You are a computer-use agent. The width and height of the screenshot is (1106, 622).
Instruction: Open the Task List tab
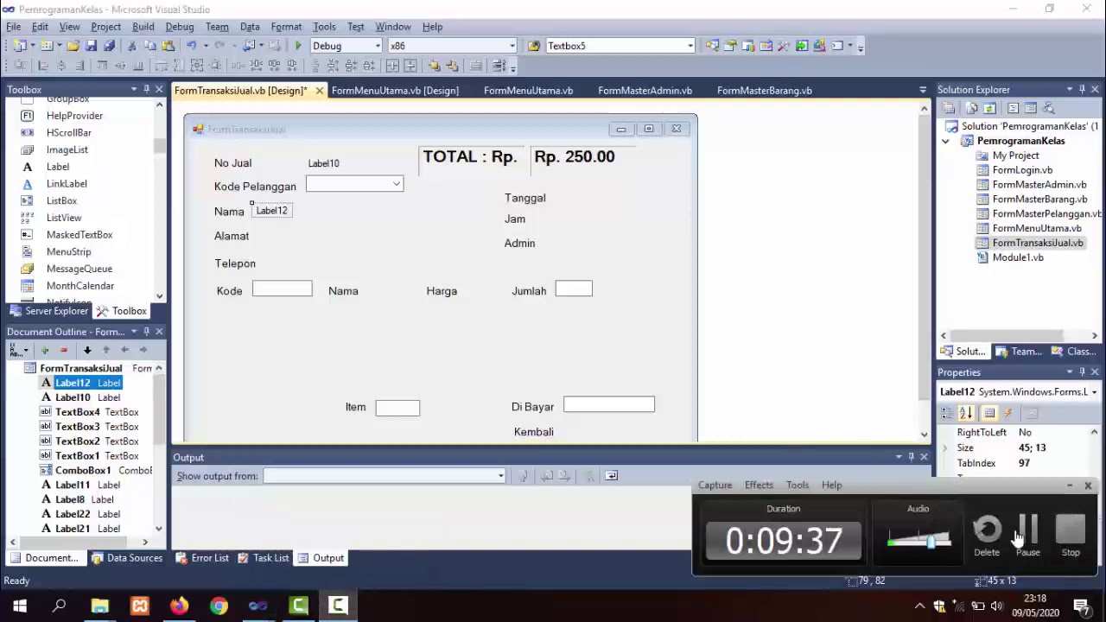[264, 558]
